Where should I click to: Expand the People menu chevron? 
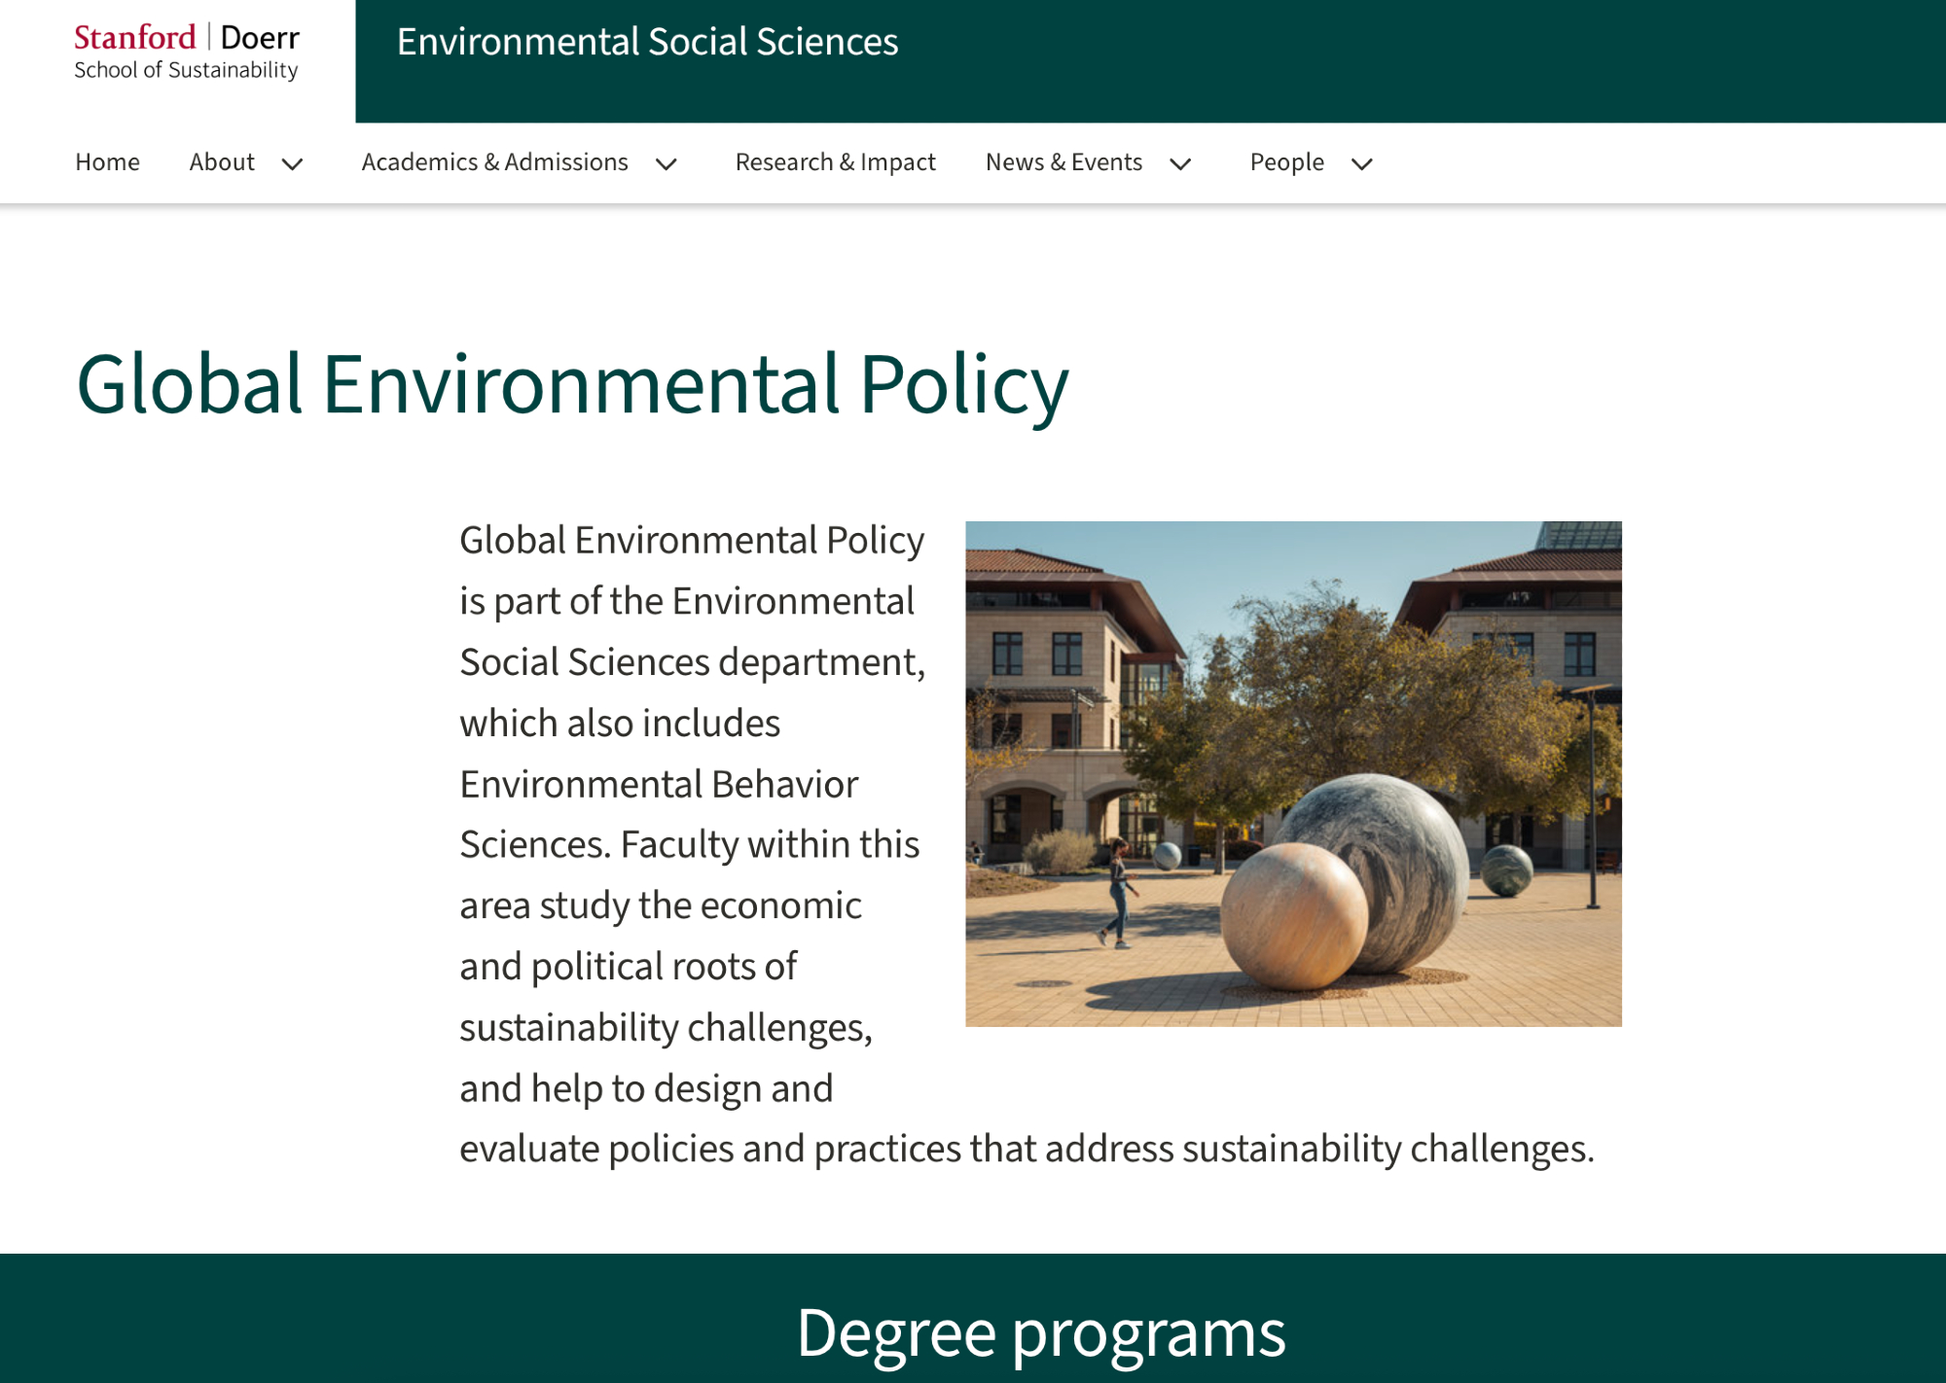(x=1362, y=164)
